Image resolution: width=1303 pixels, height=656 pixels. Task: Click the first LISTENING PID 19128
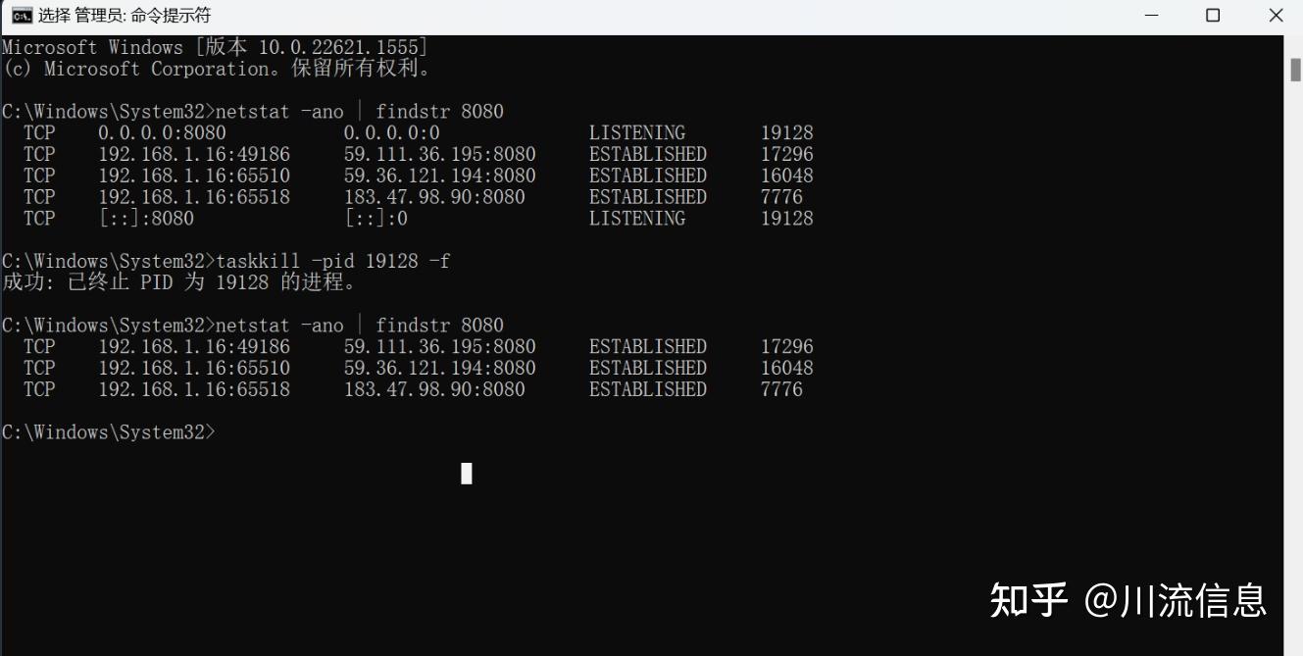pos(787,132)
